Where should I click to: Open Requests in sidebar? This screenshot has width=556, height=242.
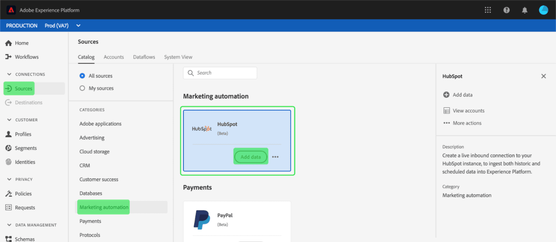pyautogui.click(x=25, y=208)
